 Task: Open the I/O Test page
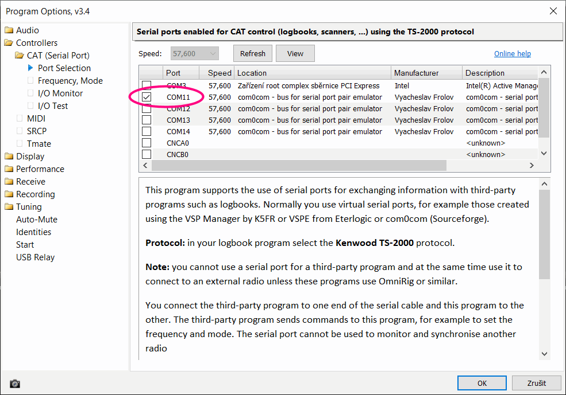click(53, 106)
